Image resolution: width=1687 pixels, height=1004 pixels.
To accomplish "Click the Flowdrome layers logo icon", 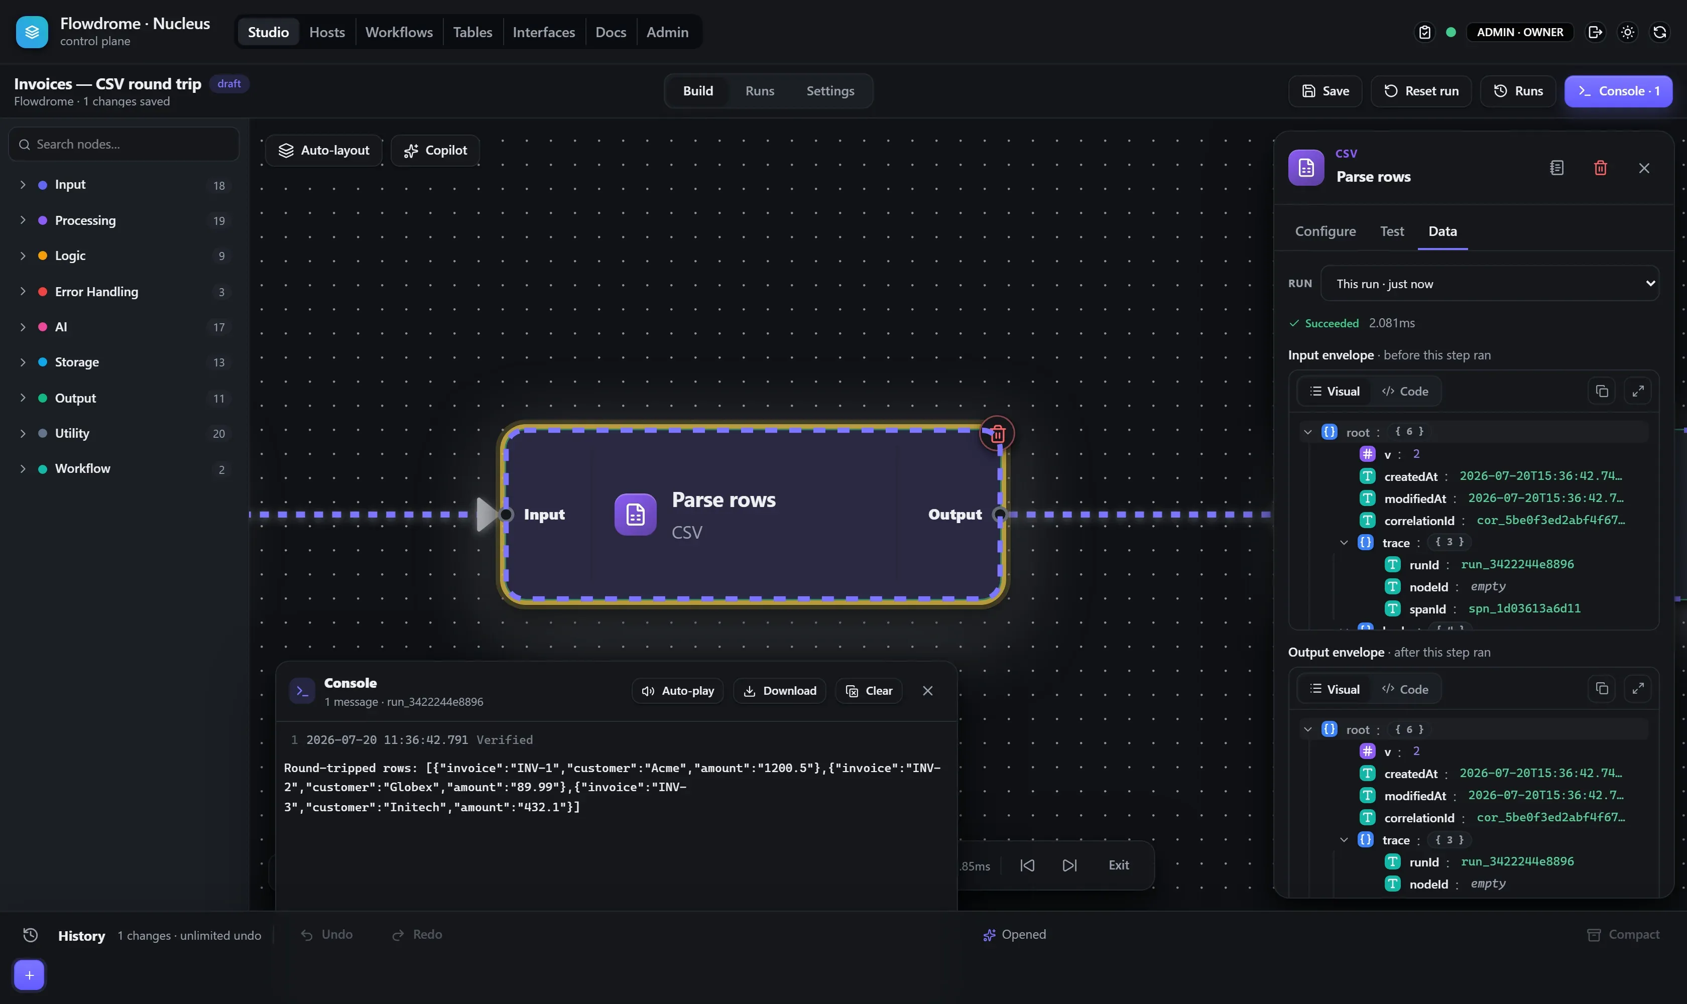I will 32,32.
